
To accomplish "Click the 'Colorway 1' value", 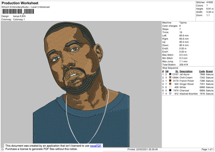I will click(x=19, y=19).
